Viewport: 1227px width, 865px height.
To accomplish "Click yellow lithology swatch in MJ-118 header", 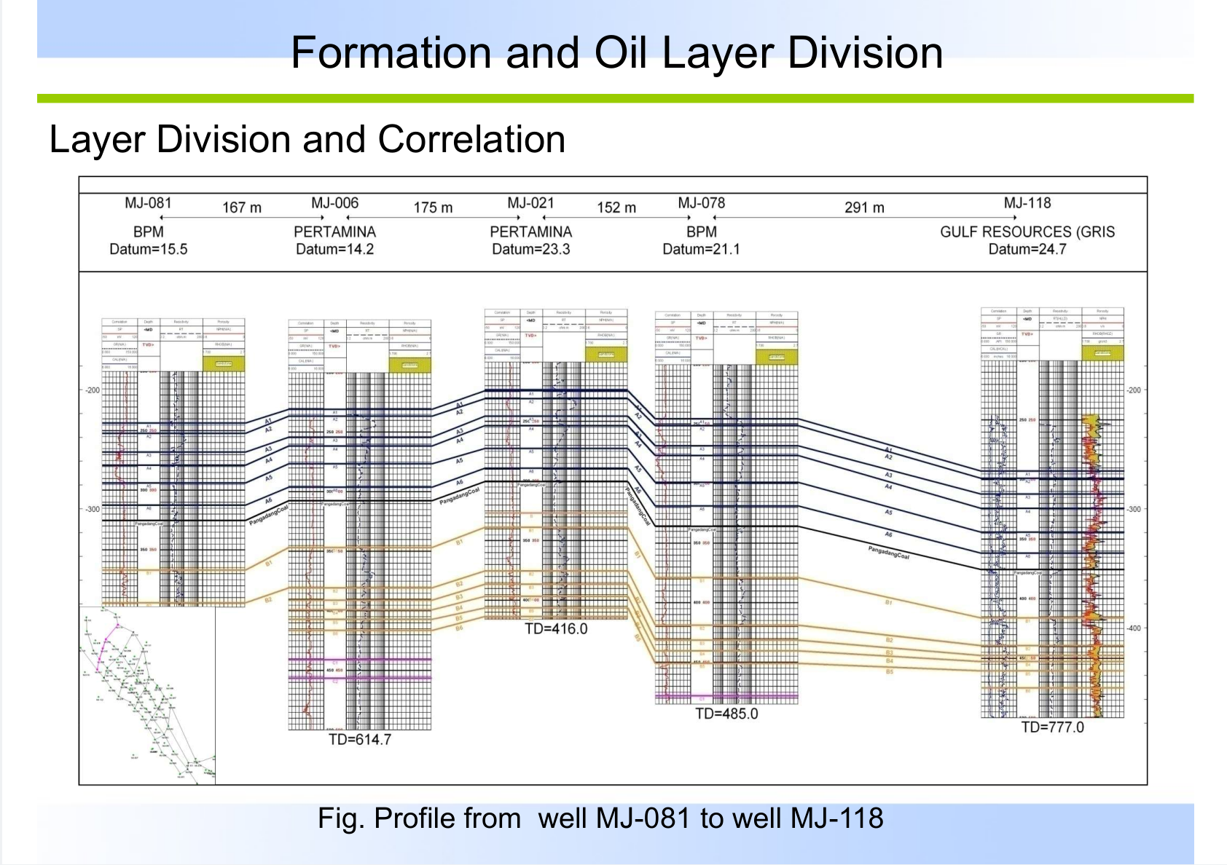I will pyautogui.click(x=1102, y=353).
